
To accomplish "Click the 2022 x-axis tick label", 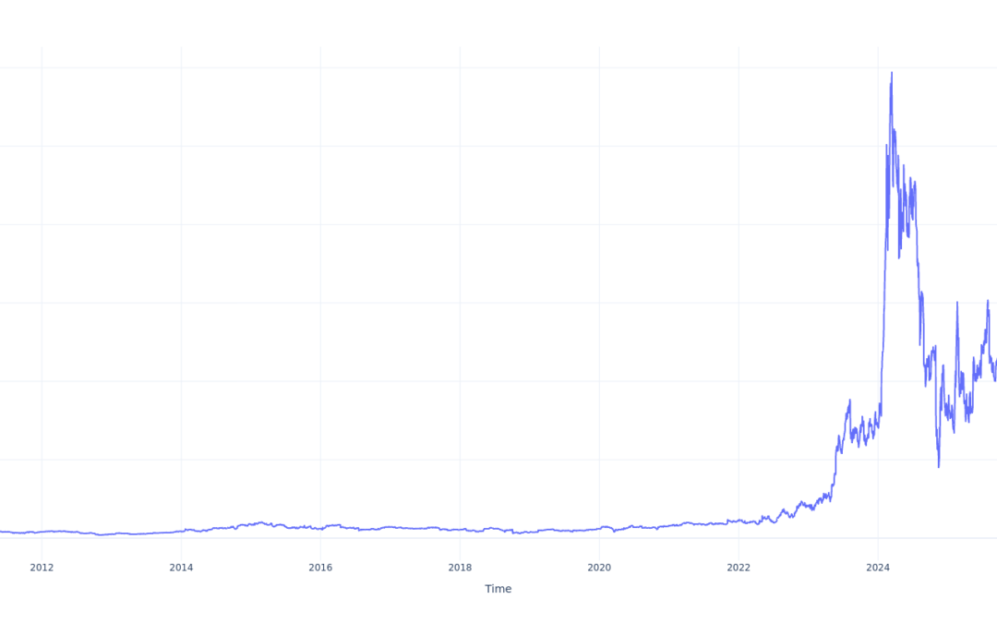I will pyautogui.click(x=739, y=567).
